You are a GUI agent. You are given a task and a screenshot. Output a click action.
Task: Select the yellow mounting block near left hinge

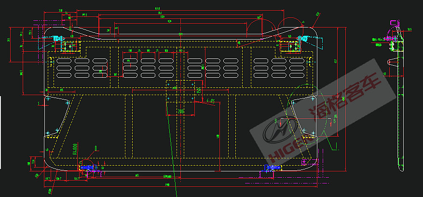[71, 47]
